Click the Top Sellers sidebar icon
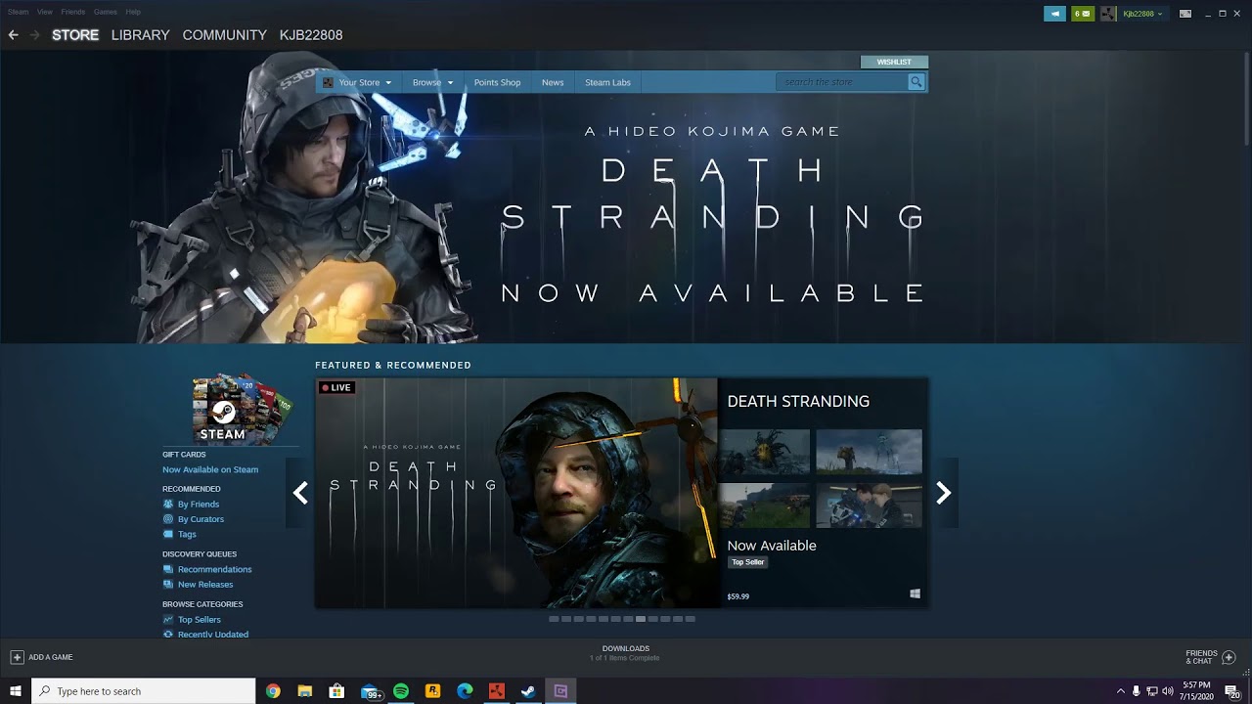 (168, 620)
